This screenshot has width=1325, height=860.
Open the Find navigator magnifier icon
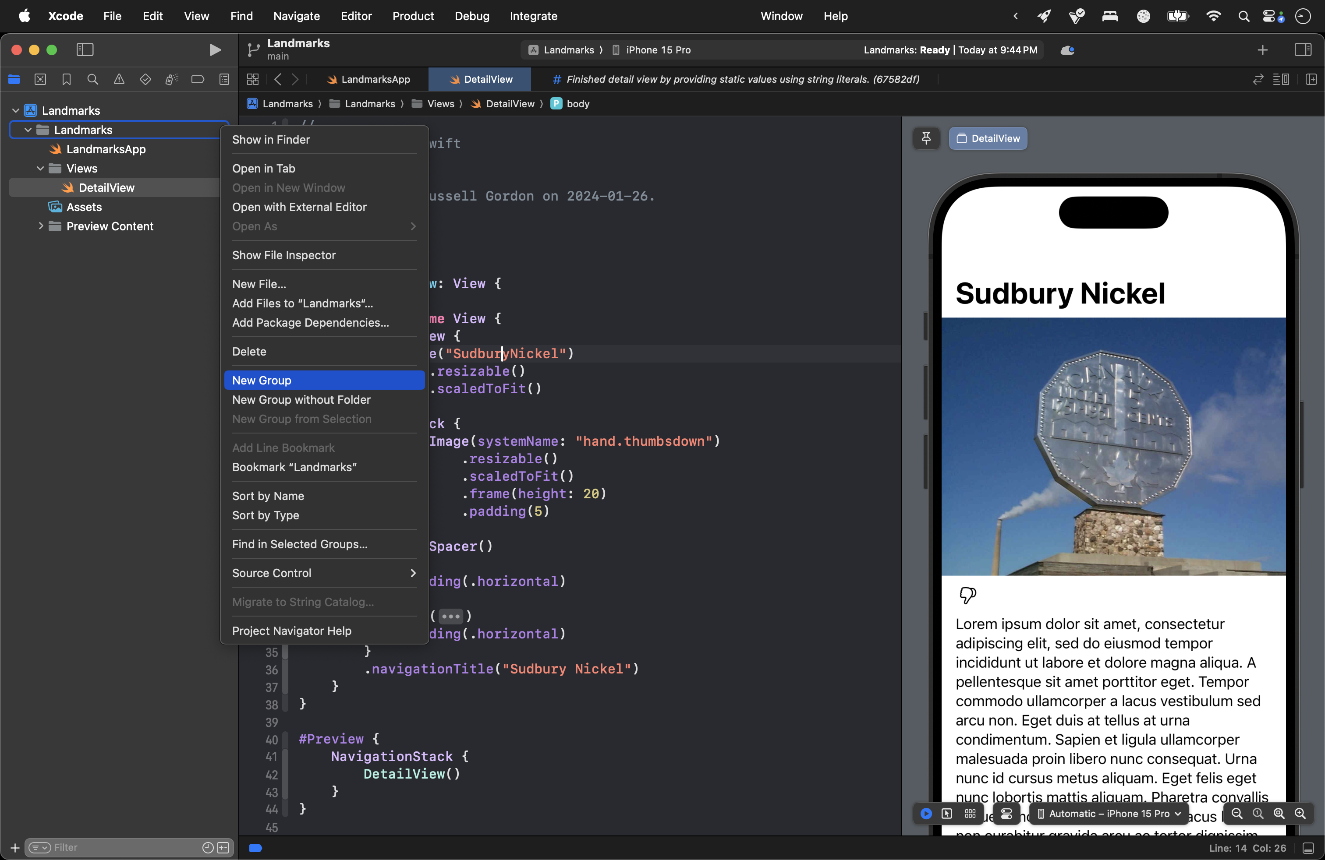tap(93, 80)
